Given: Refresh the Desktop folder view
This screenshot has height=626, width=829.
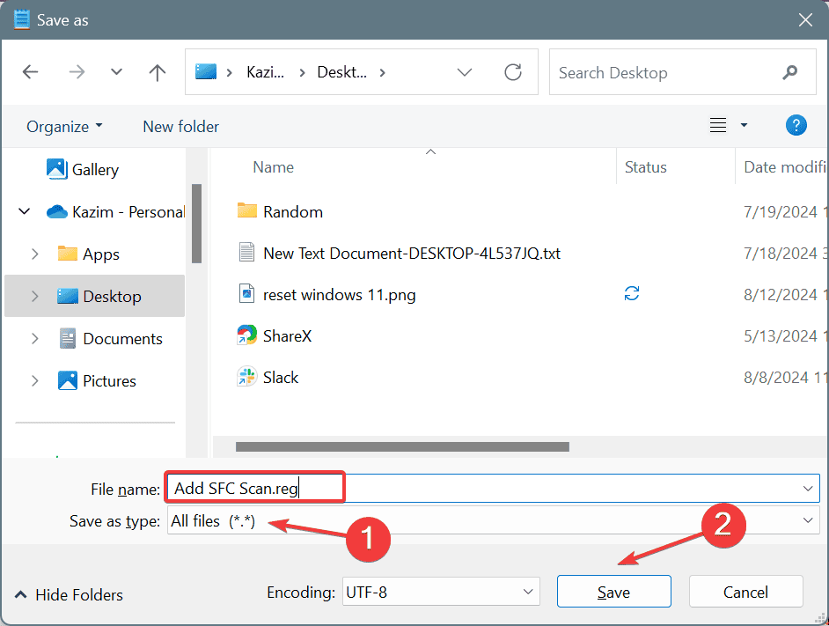Looking at the screenshot, I should (513, 73).
